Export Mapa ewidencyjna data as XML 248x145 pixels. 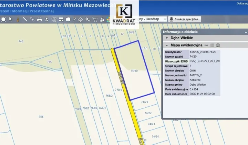206,45
